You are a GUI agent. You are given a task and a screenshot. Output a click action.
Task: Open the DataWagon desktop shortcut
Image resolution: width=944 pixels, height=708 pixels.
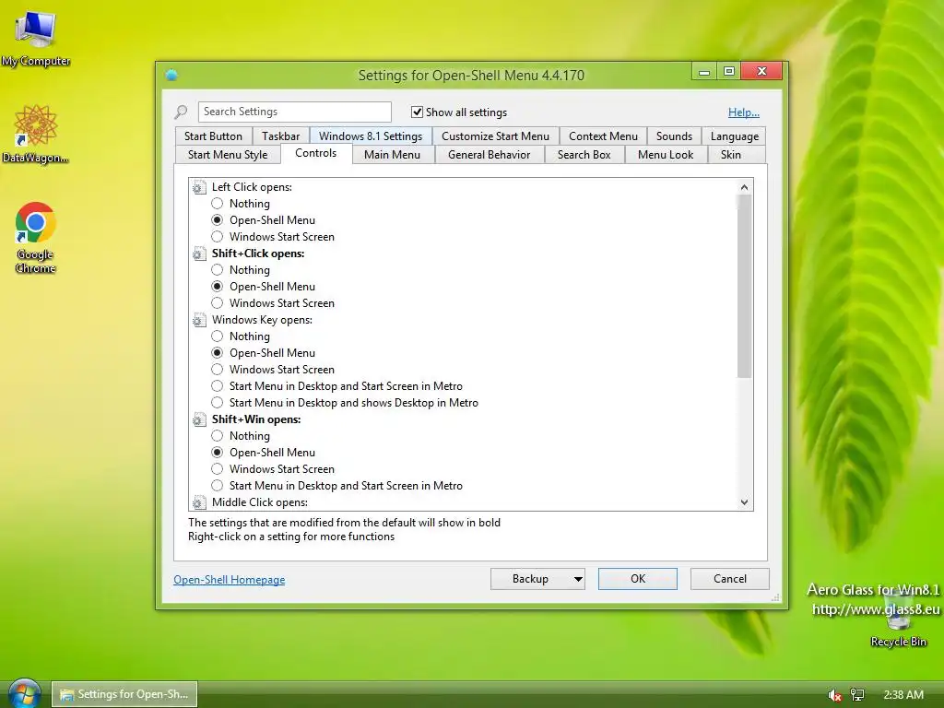tap(36, 134)
